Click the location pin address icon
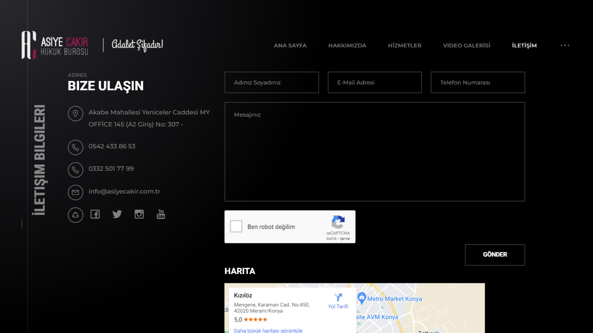The image size is (593, 333). [75, 114]
